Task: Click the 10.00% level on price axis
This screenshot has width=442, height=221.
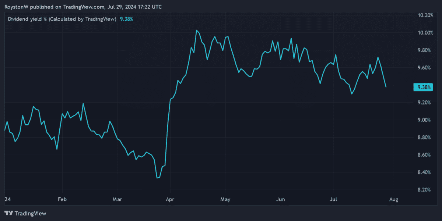Action: pyautogui.click(x=425, y=33)
